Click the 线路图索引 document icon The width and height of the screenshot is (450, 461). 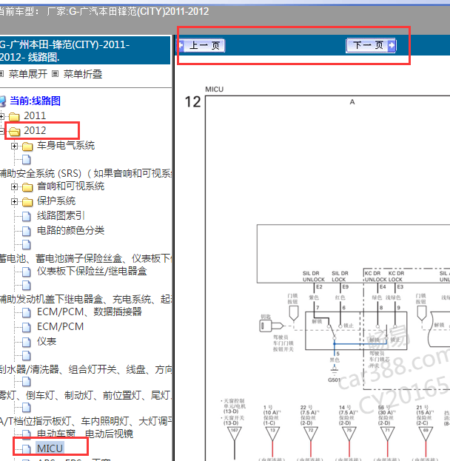pyautogui.click(x=27, y=216)
